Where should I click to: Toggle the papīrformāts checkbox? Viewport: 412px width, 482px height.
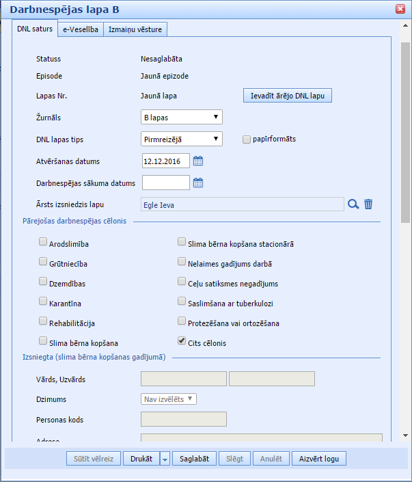[247, 139]
